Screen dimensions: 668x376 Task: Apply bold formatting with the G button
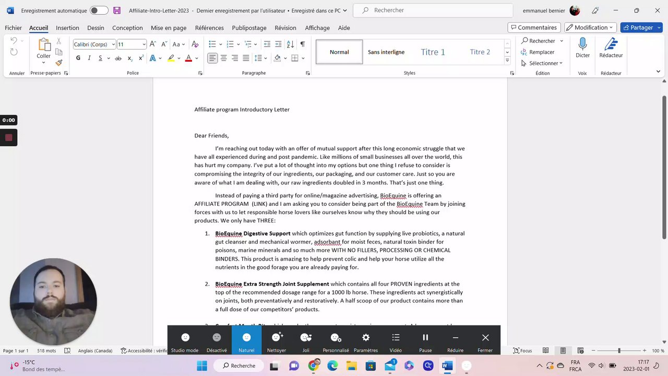tap(78, 58)
